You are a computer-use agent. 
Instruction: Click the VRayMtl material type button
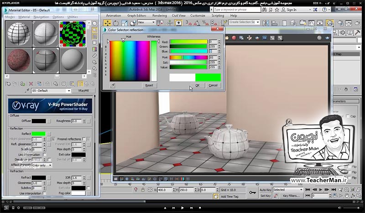tap(83, 91)
